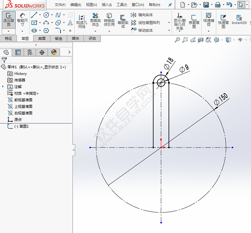Viewport: 251px width, 233px height.
Task: Select the Corner Rectangle tool
Action: click(34, 23)
